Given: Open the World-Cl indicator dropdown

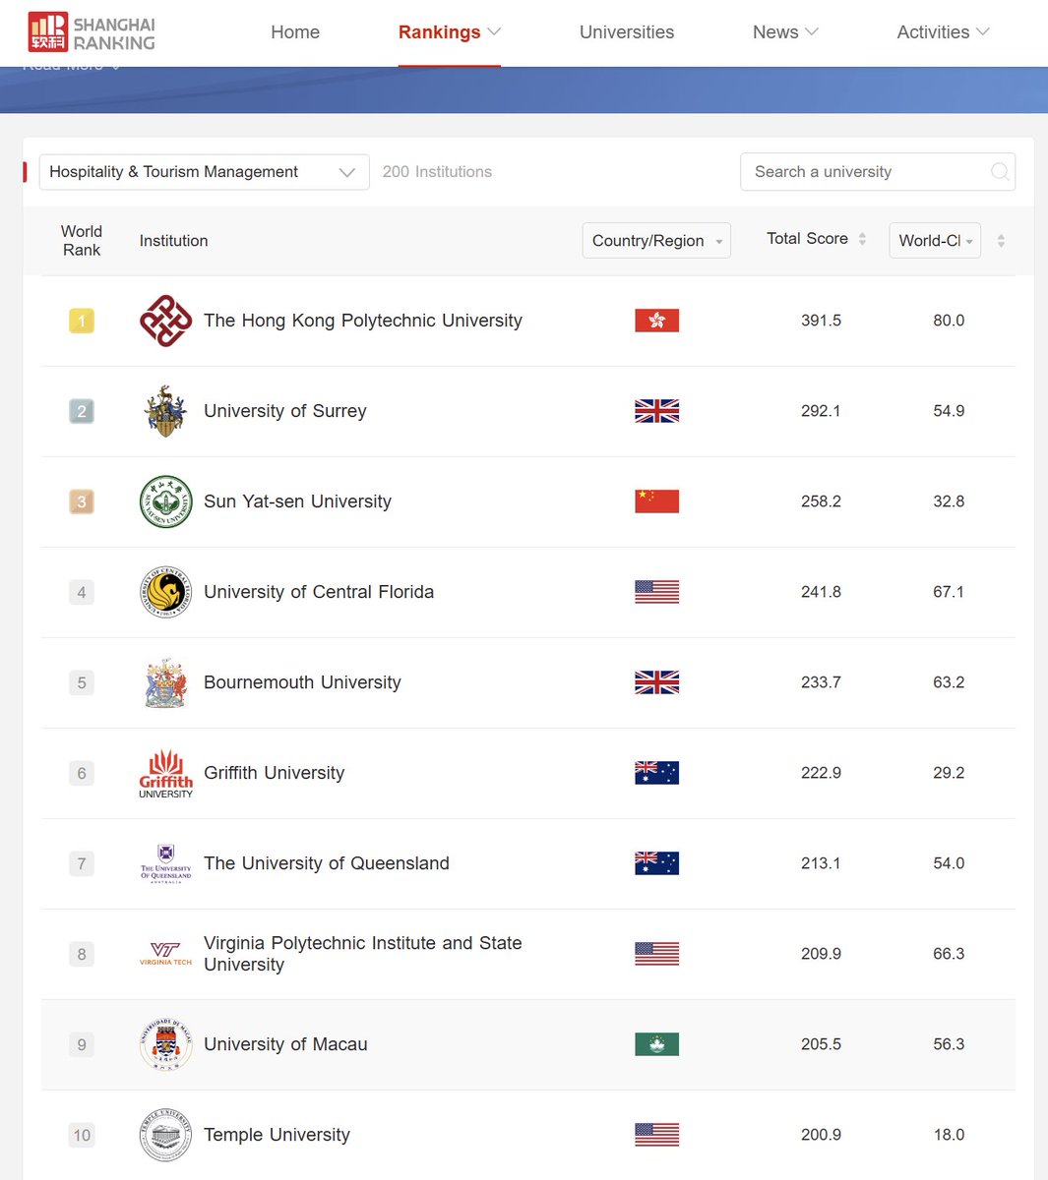Looking at the screenshot, I should click(x=935, y=241).
